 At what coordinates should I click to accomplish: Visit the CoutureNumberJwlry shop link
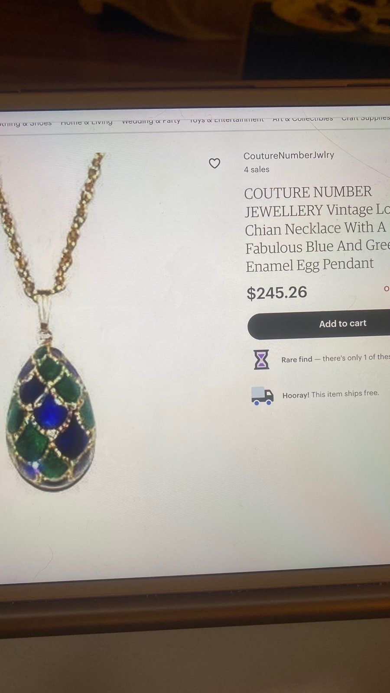[x=289, y=155]
